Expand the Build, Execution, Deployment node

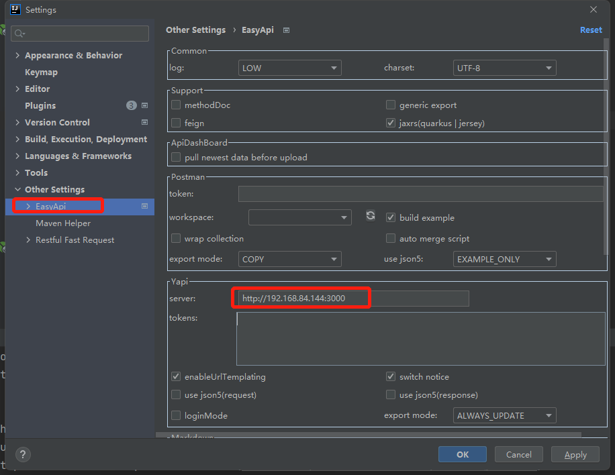coord(17,139)
